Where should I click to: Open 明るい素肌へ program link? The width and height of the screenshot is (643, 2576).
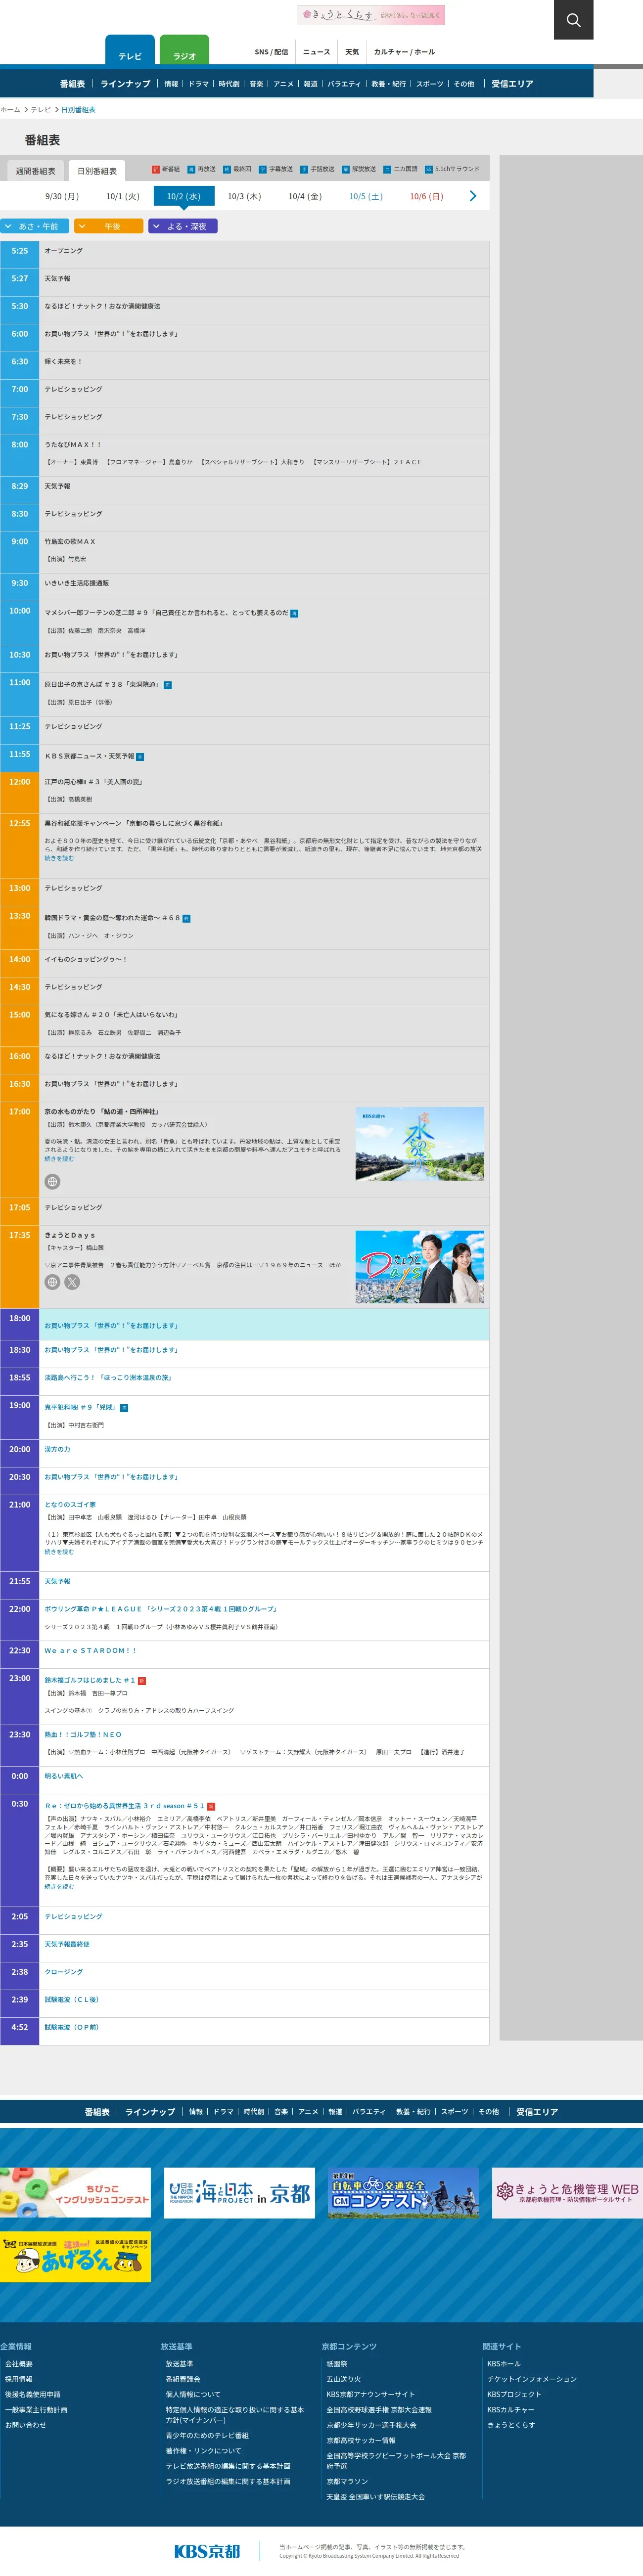tap(63, 1776)
